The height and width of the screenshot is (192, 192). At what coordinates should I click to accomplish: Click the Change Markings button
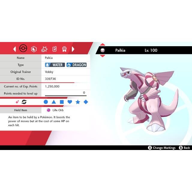point(162,148)
